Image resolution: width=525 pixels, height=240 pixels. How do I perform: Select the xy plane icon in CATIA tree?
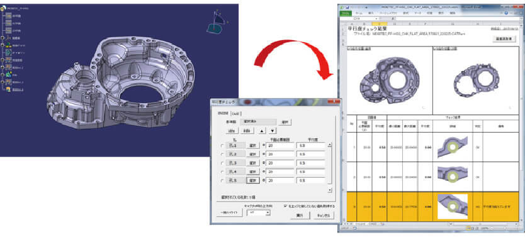8,16
